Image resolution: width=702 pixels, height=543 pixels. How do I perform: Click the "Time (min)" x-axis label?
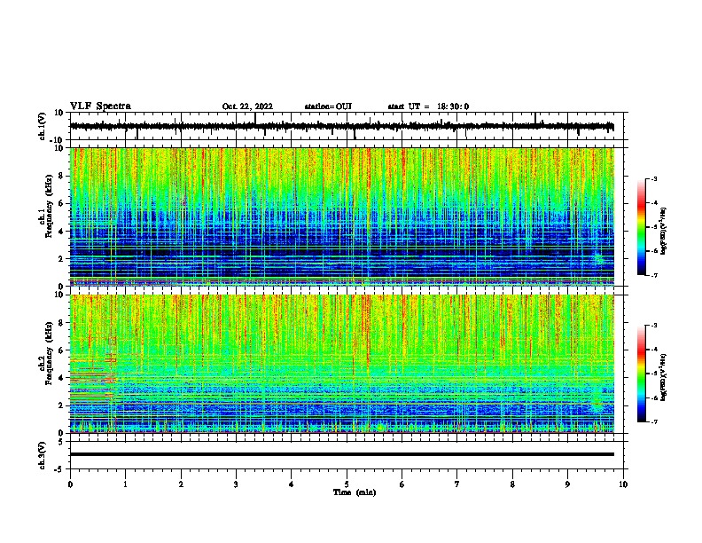point(355,492)
